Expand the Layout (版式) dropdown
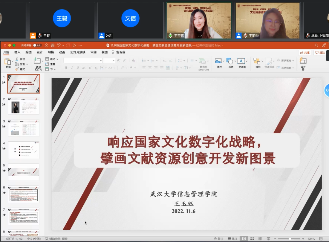 tap(57, 59)
